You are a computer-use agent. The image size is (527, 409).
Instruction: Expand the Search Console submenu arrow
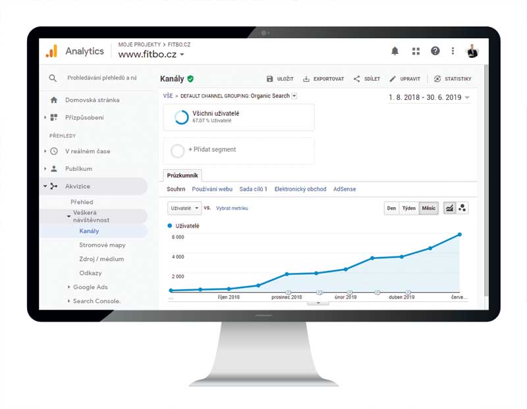click(69, 301)
